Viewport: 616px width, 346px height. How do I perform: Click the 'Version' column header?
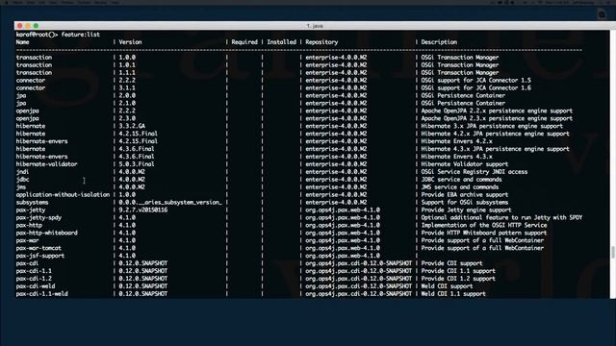pos(131,42)
